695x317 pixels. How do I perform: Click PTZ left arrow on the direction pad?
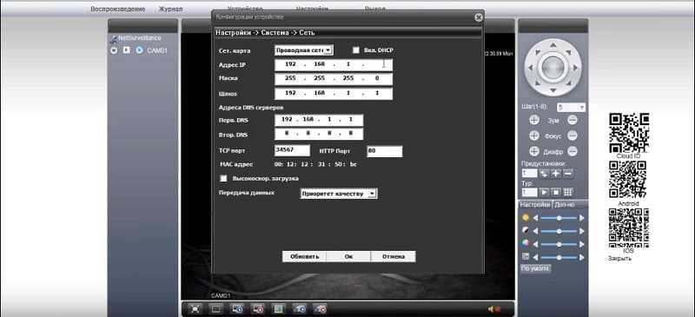pyautogui.click(x=530, y=68)
